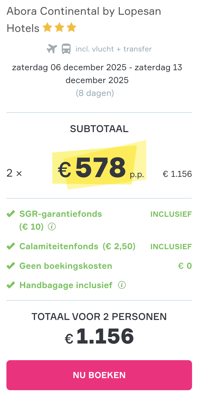
Task: Click the € 1.156 subtotal amount
Action: click(x=177, y=174)
